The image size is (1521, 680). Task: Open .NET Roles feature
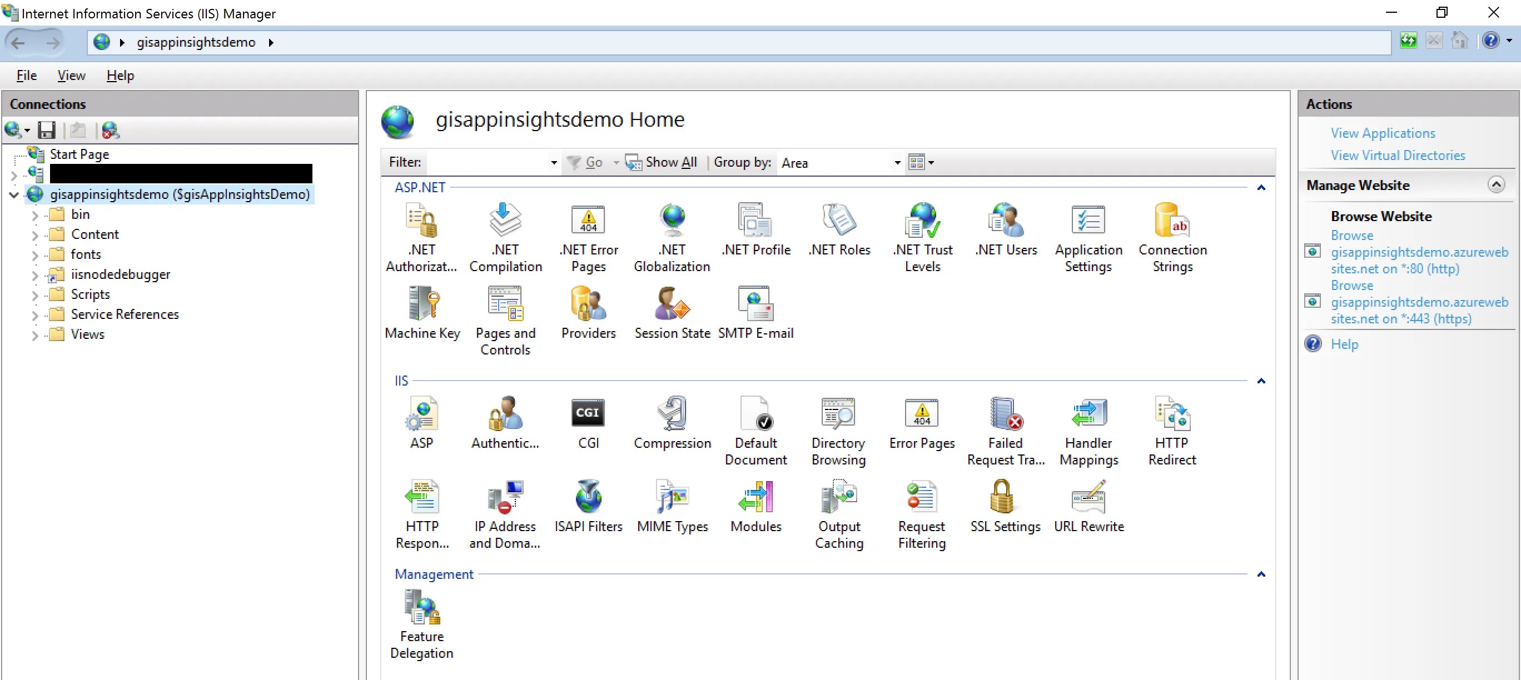(839, 230)
